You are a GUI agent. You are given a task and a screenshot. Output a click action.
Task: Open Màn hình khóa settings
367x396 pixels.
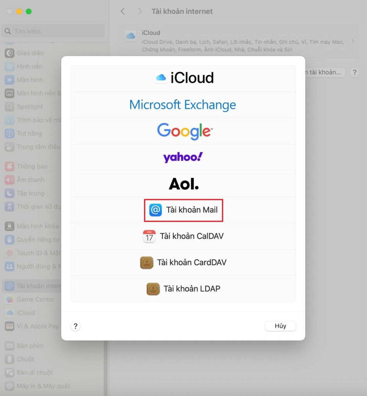(x=32, y=226)
